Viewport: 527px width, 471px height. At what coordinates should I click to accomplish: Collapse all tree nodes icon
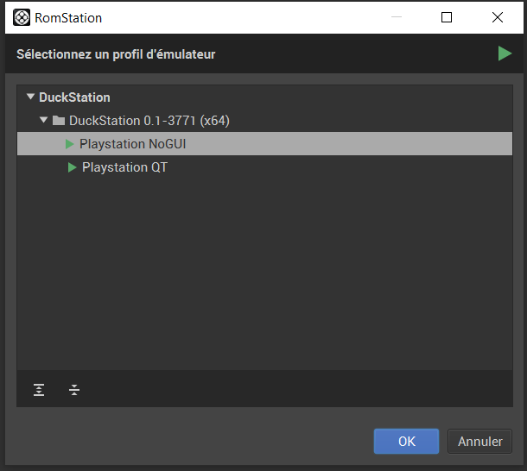(x=74, y=390)
